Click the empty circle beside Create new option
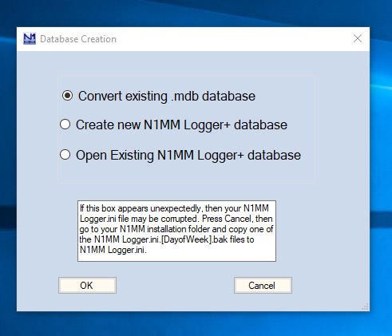Image resolution: width=392 pixels, height=336 pixels. (65, 125)
